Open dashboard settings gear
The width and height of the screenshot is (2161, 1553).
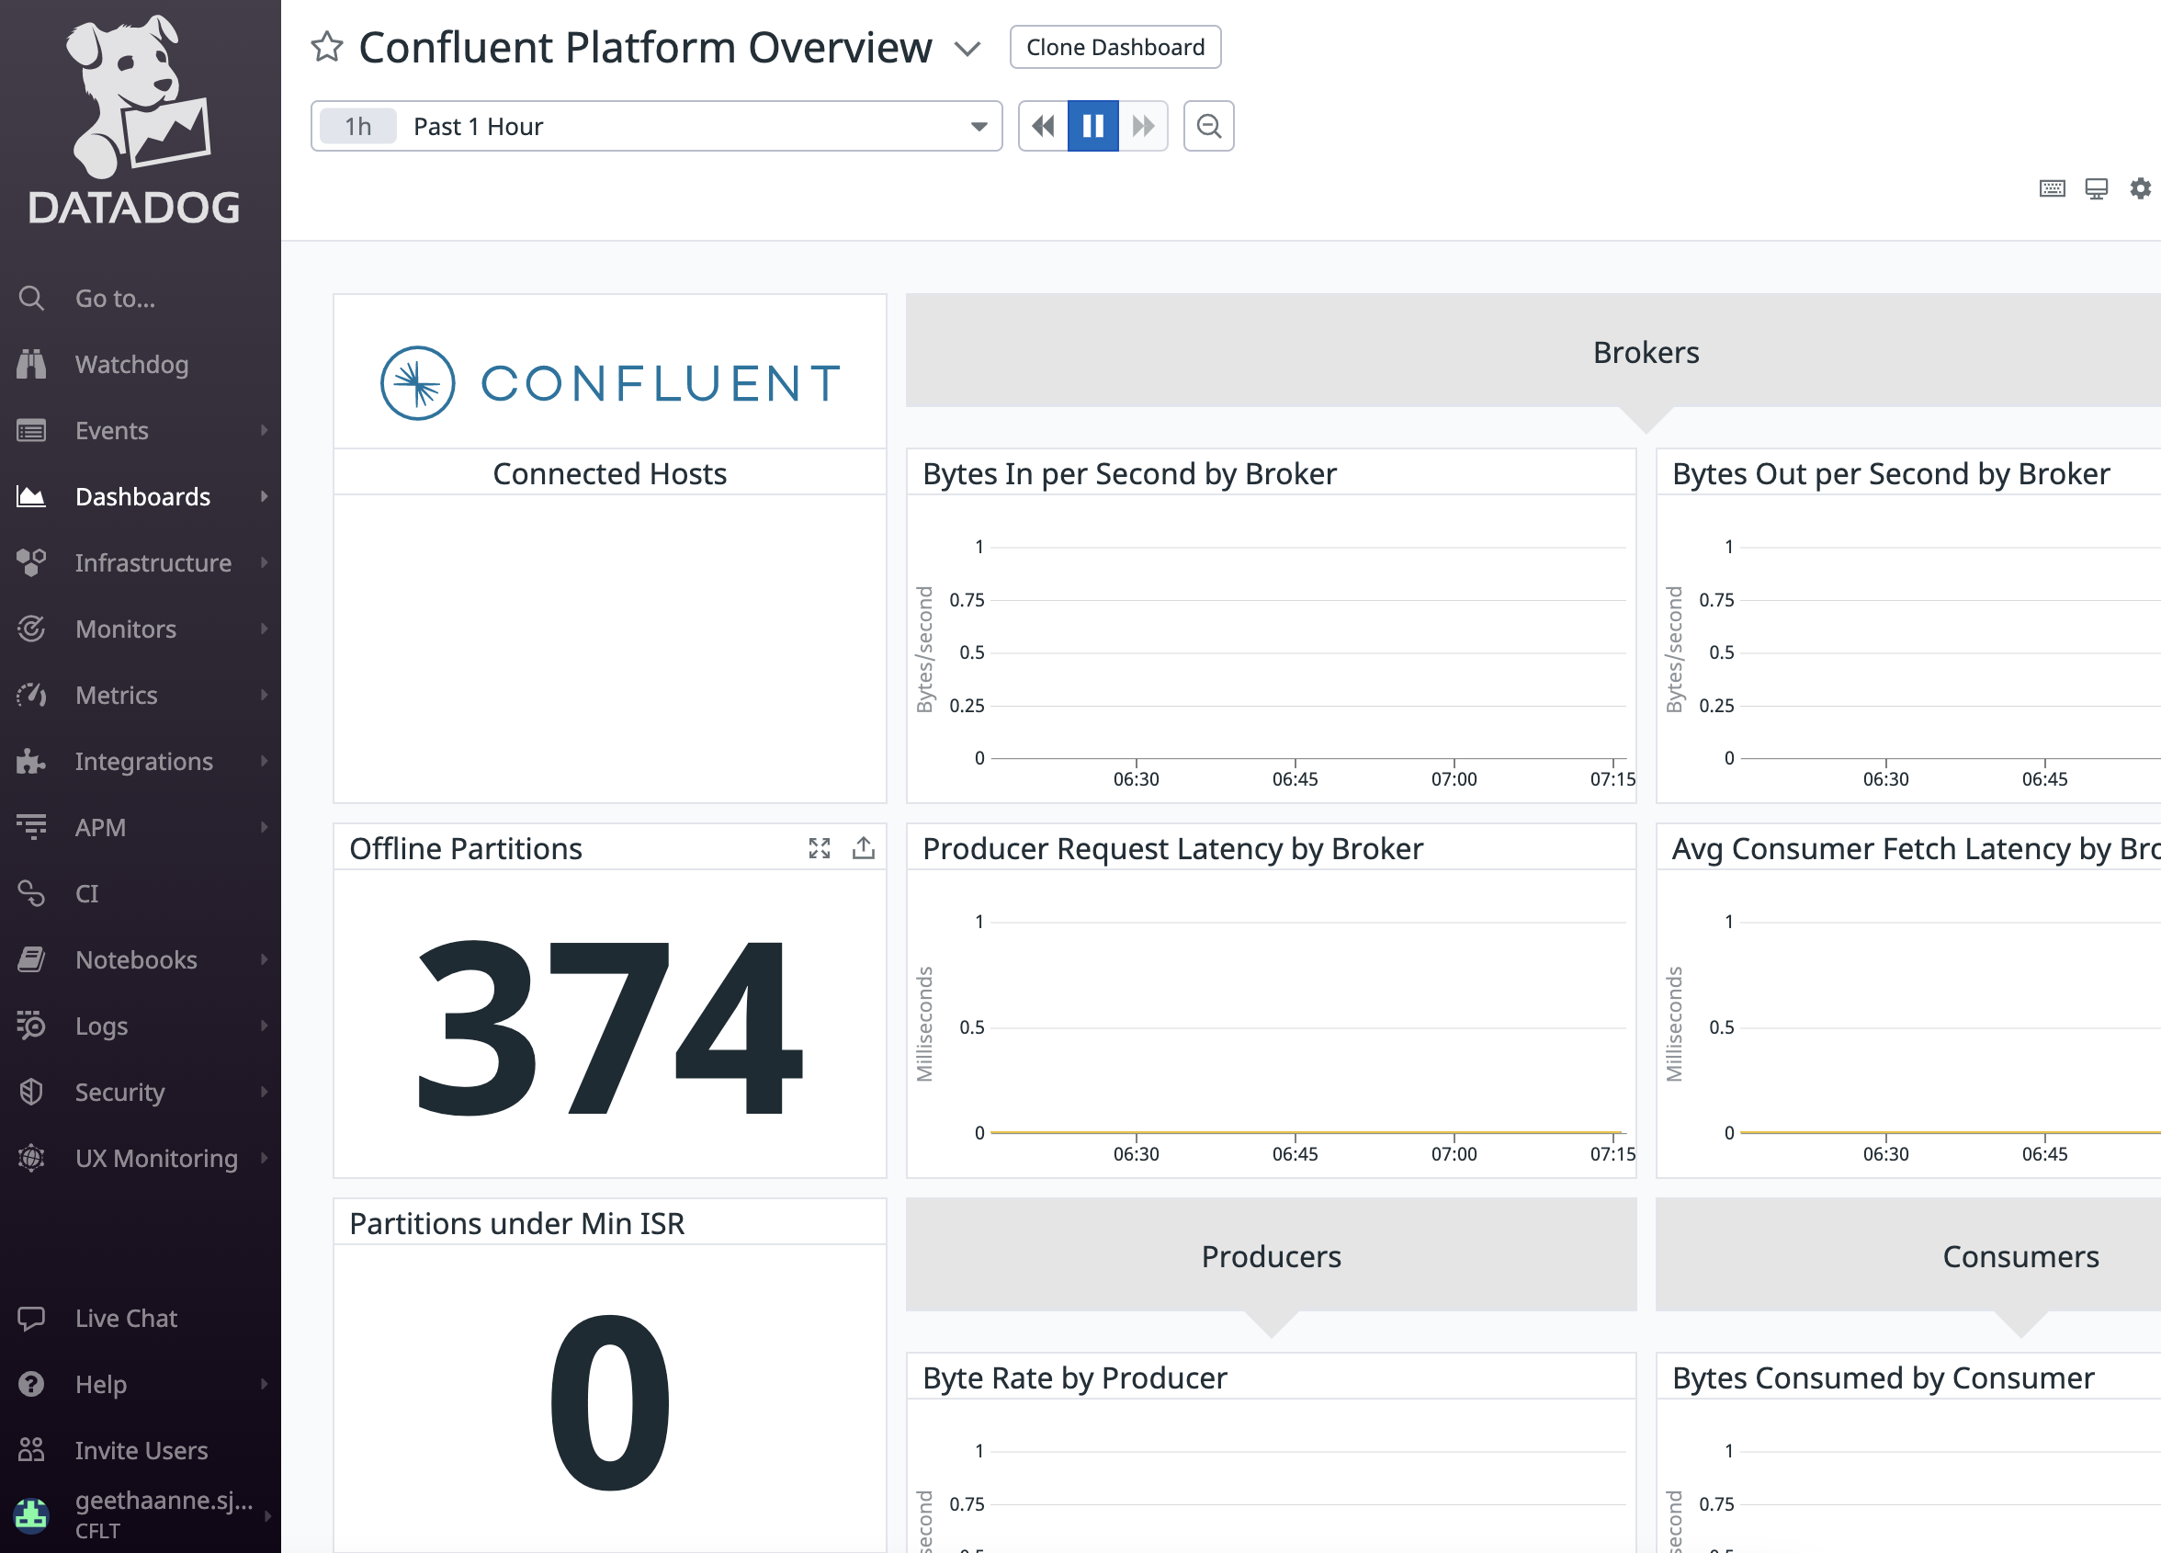point(2140,188)
